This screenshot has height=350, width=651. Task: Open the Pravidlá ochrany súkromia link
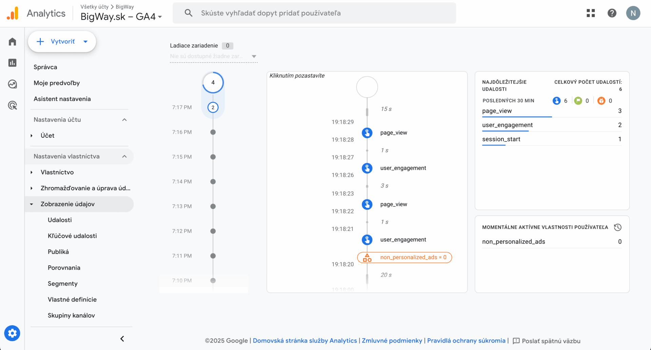pyautogui.click(x=466, y=341)
